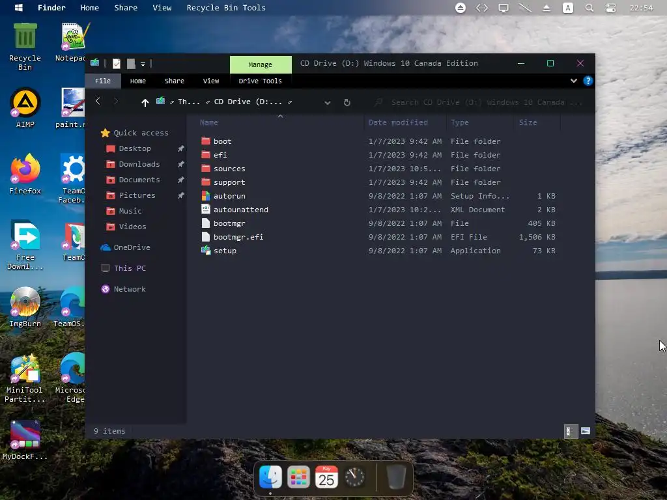667x500 pixels.
Task: Click the Manage contextual tab
Action: click(261, 64)
